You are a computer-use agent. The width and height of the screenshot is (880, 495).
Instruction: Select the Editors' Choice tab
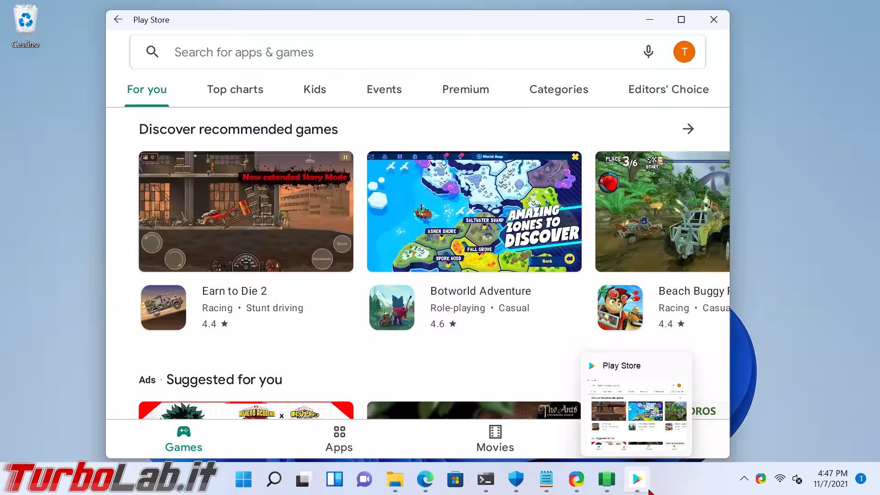click(x=668, y=89)
